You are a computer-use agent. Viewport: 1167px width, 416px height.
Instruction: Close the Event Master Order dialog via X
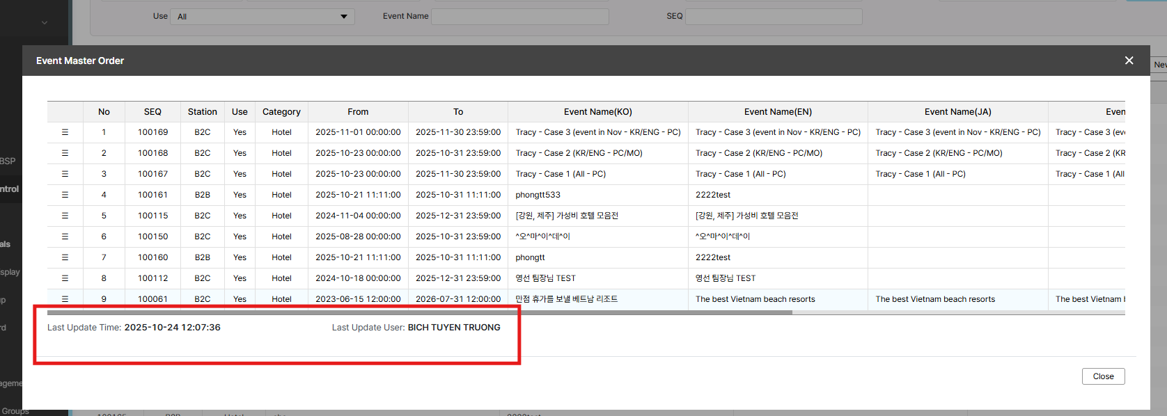tap(1129, 61)
